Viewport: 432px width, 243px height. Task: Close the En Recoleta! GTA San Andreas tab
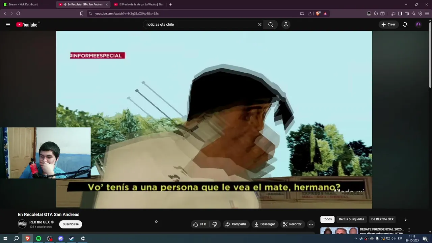107,4
